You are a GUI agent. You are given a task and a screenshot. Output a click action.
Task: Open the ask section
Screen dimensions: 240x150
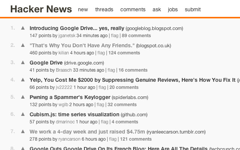157,9
